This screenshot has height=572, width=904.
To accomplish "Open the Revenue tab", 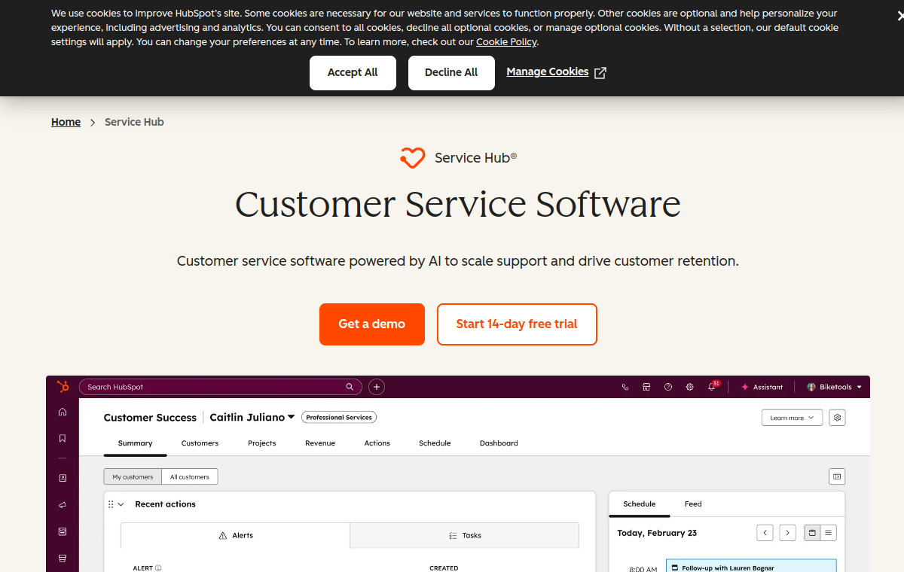I will point(320,443).
